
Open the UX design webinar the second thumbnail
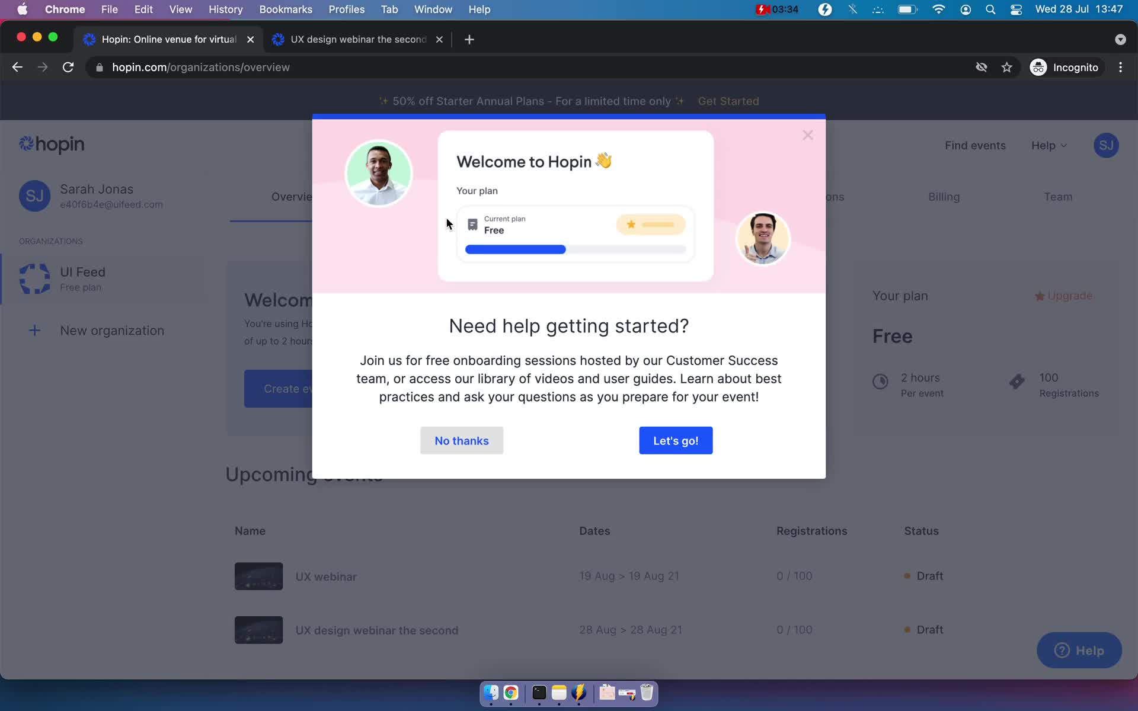pos(258,630)
